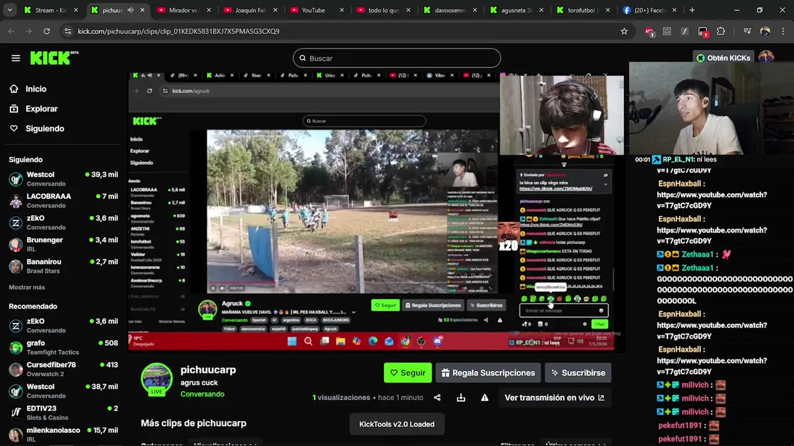Click the Obtén KICKs button
This screenshot has width=794, height=446.
[x=723, y=58]
